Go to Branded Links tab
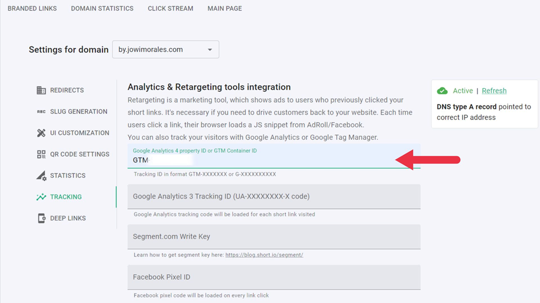This screenshot has height=303, width=540. point(32,8)
